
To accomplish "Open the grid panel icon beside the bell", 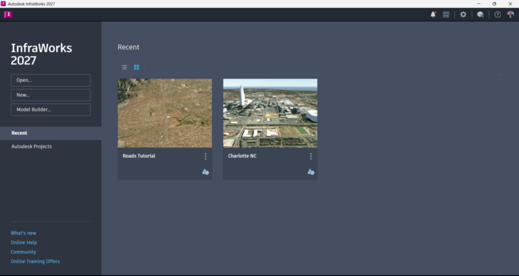I will pos(446,14).
